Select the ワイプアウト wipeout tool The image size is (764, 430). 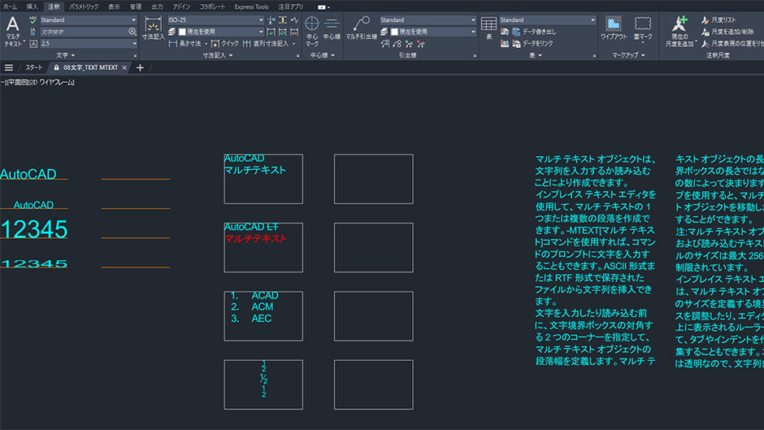(614, 28)
